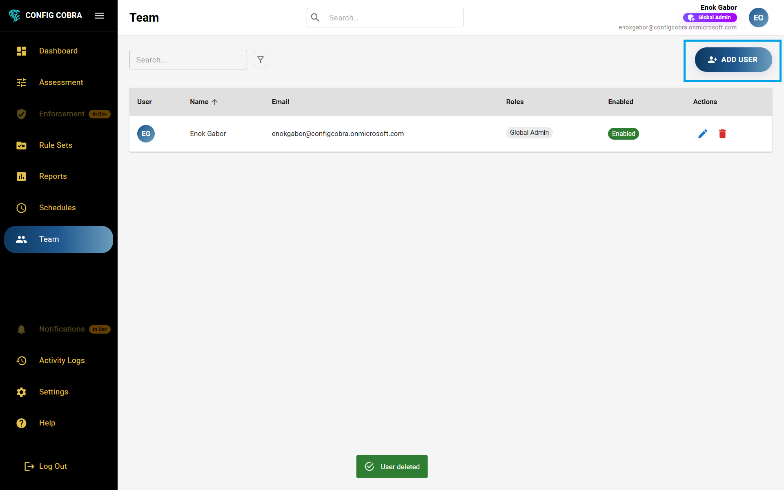Screen dimensions: 784x490
Task: Click the Settings gear icon
Action: 21,392
